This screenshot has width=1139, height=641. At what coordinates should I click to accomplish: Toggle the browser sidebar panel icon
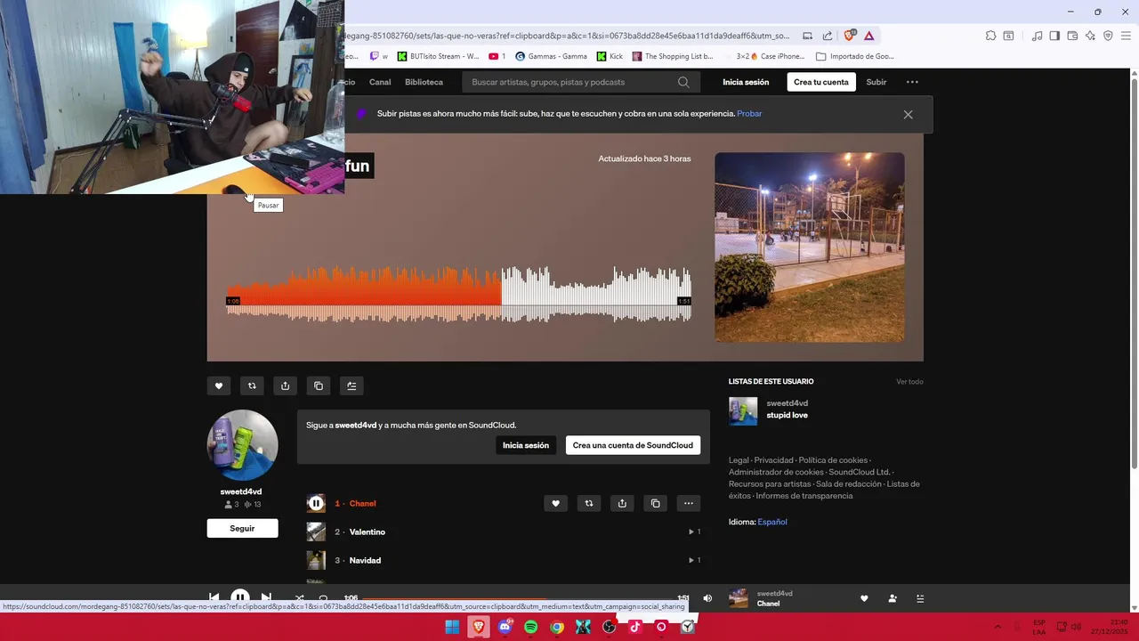[x=1054, y=36]
